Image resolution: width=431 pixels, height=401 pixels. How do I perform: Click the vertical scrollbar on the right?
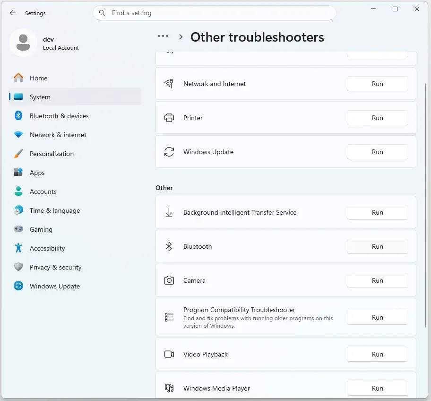[426, 205]
